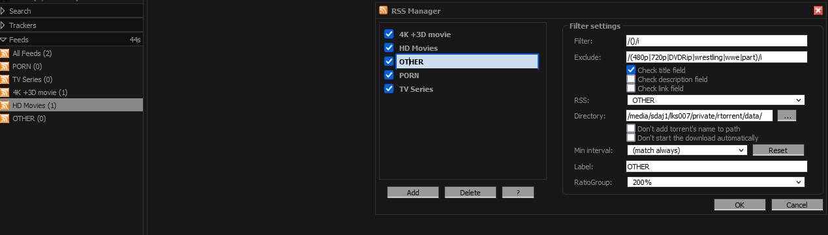Image resolution: width=828 pixels, height=235 pixels.
Task: Click the 44s feeds refresh timer
Action: 135,40
